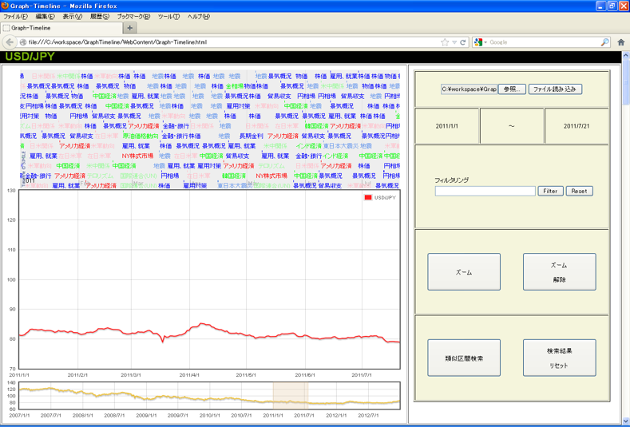Click the ズーム解除 zoom release button

tap(559, 272)
